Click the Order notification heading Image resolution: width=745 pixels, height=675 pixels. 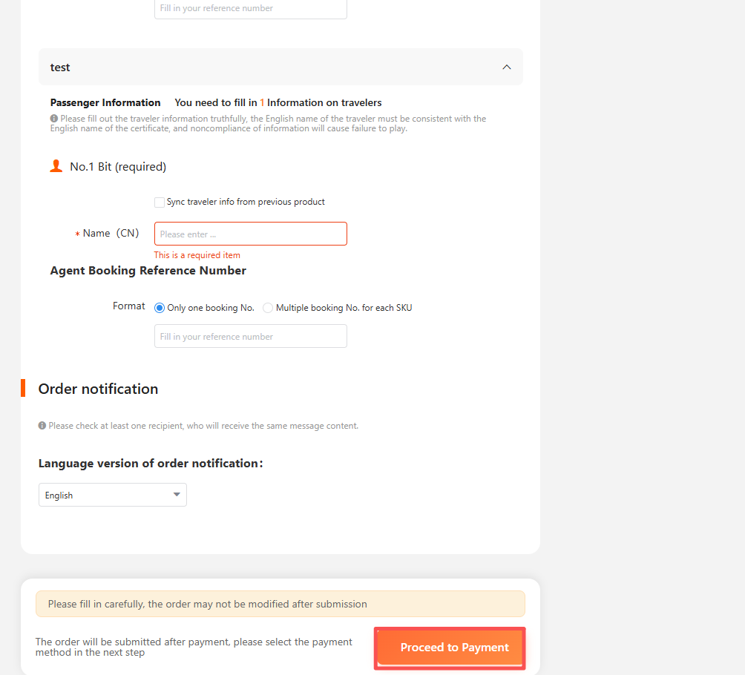tap(99, 389)
